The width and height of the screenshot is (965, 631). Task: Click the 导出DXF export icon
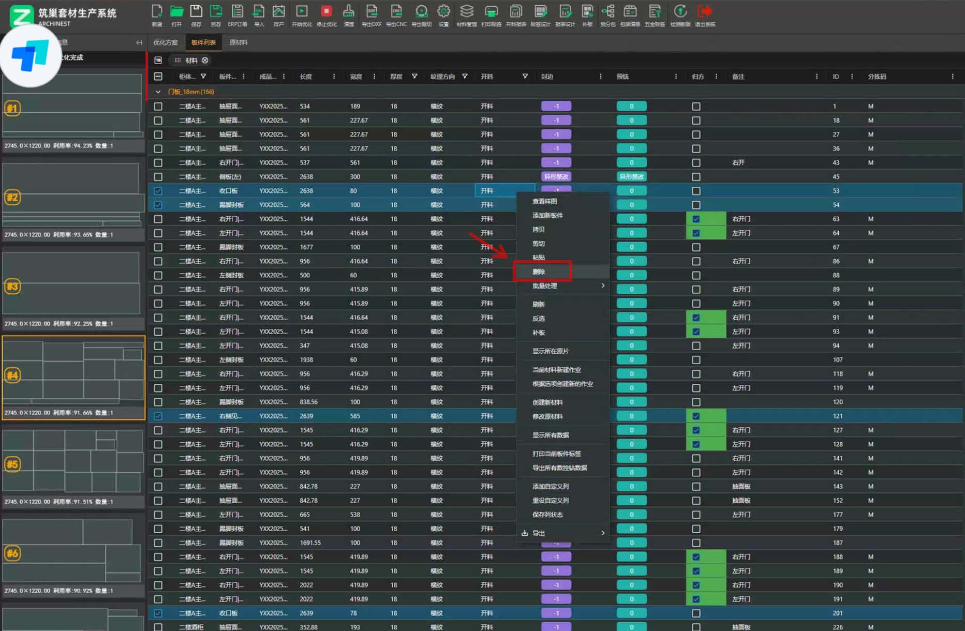click(x=371, y=12)
